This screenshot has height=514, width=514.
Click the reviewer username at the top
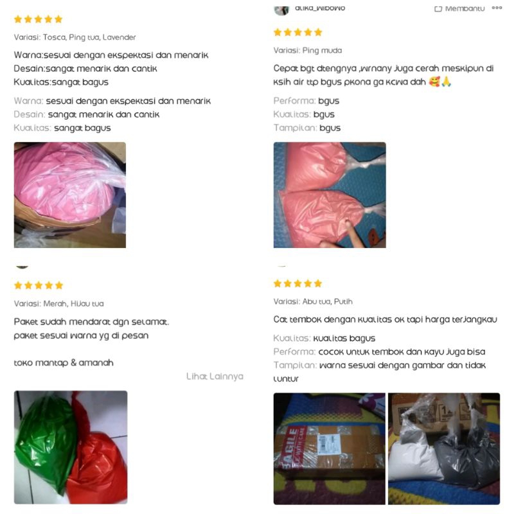pyautogui.click(x=320, y=8)
